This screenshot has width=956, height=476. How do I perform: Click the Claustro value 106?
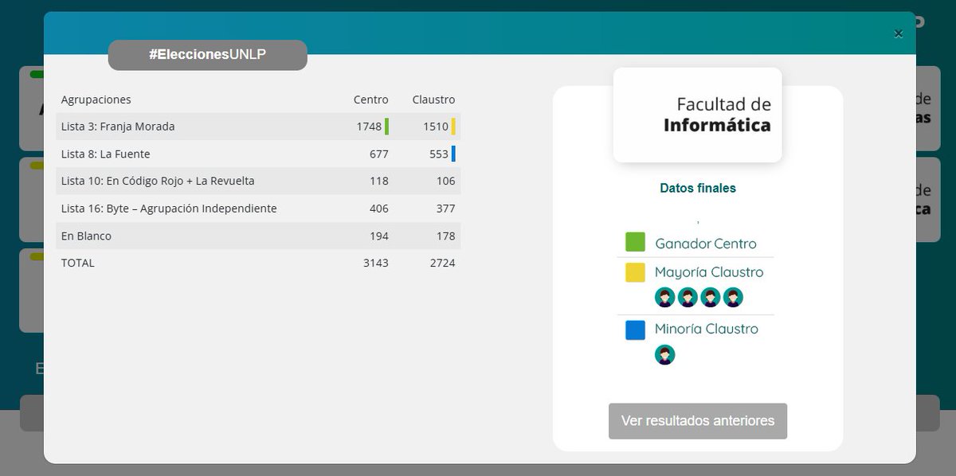tap(446, 181)
